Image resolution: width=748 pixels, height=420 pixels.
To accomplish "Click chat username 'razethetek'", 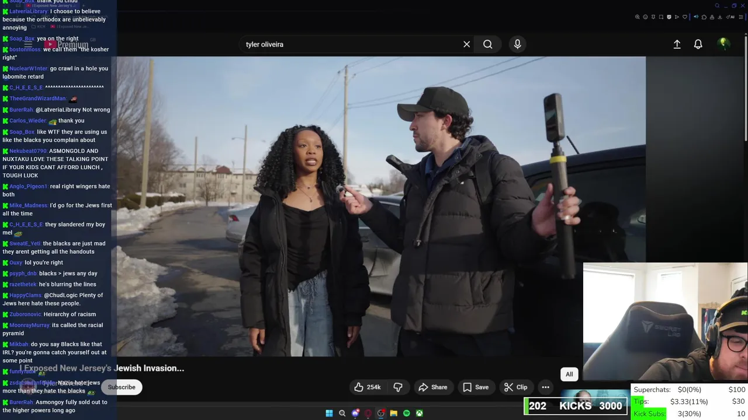I will pos(23,285).
